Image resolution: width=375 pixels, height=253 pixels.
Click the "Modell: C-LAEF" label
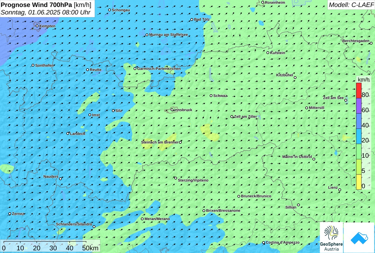pos(351,5)
